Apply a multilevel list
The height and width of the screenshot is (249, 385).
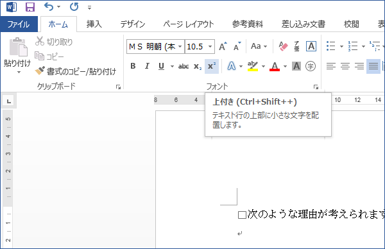375,46
